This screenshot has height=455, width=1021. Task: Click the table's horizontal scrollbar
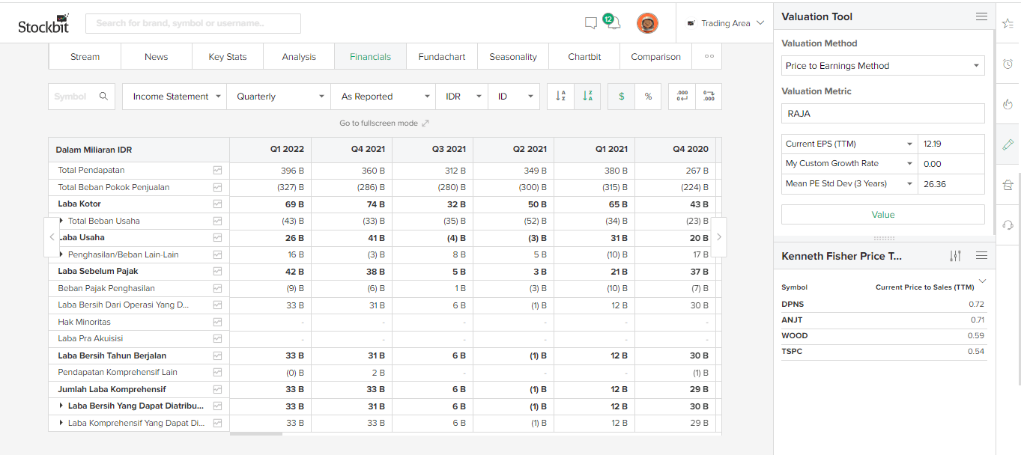tap(256, 433)
